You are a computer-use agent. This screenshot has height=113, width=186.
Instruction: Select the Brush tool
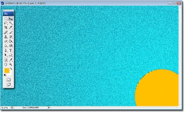click(x=11, y=32)
